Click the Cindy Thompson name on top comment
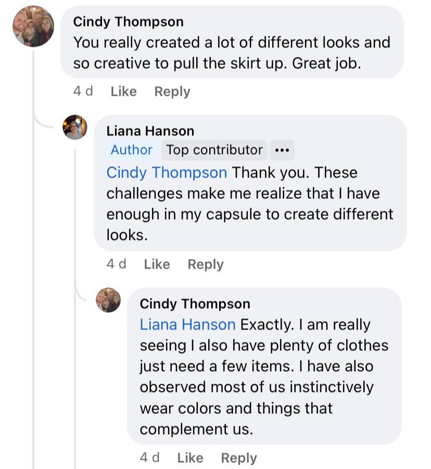This screenshot has height=469, width=431. (128, 22)
